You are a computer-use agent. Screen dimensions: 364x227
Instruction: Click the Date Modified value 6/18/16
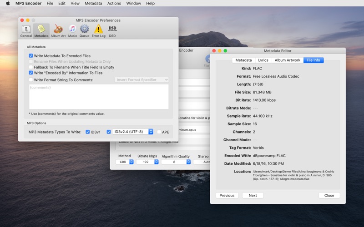pyautogui.click(x=268, y=163)
